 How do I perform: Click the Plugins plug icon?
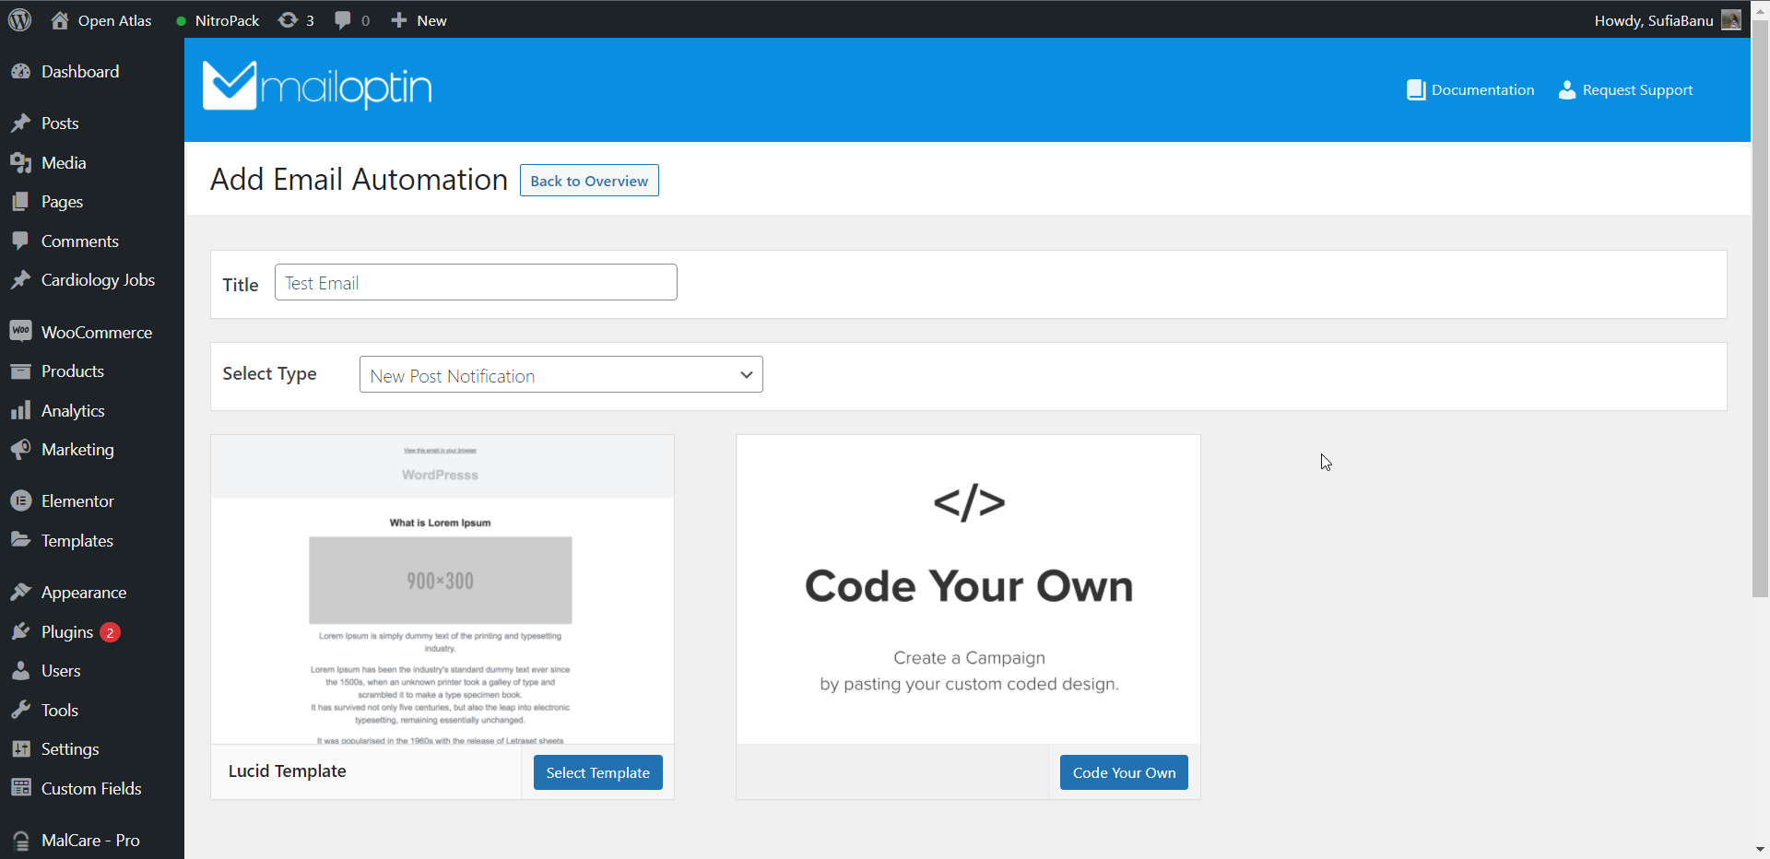[20, 632]
